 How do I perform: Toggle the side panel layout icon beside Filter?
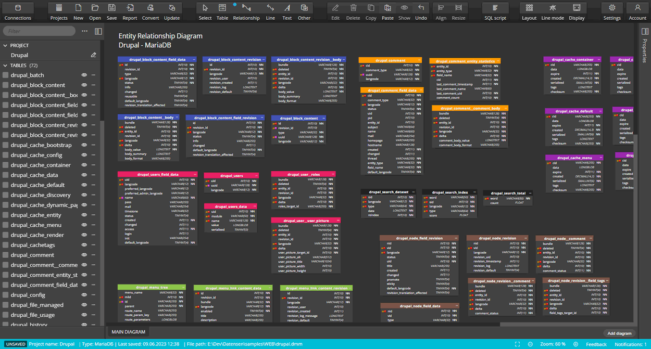(98, 31)
